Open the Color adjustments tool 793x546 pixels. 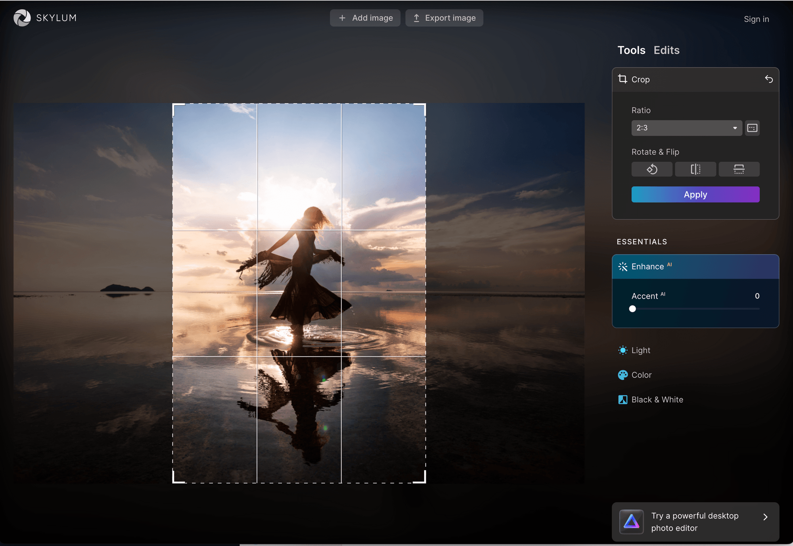pyautogui.click(x=642, y=375)
